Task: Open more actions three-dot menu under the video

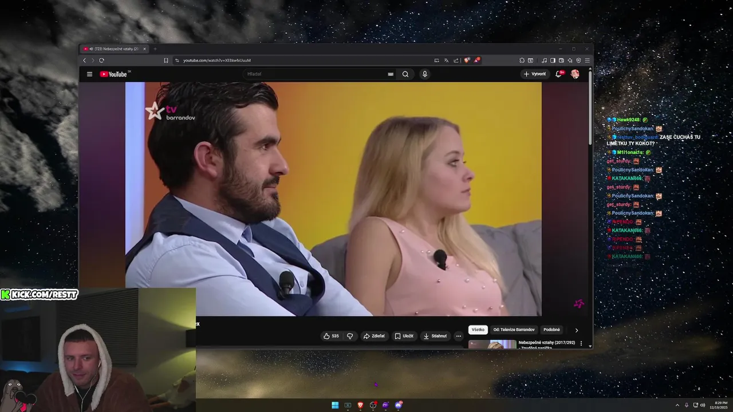Action: (x=458, y=336)
